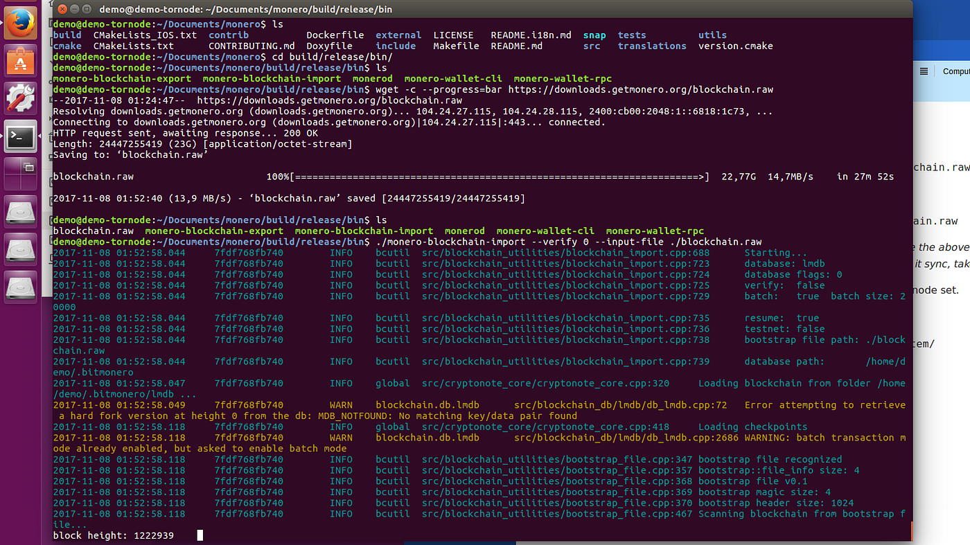The image size is (970, 545).
Task: Click the 'contrib' directory name
Action: click(229, 35)
